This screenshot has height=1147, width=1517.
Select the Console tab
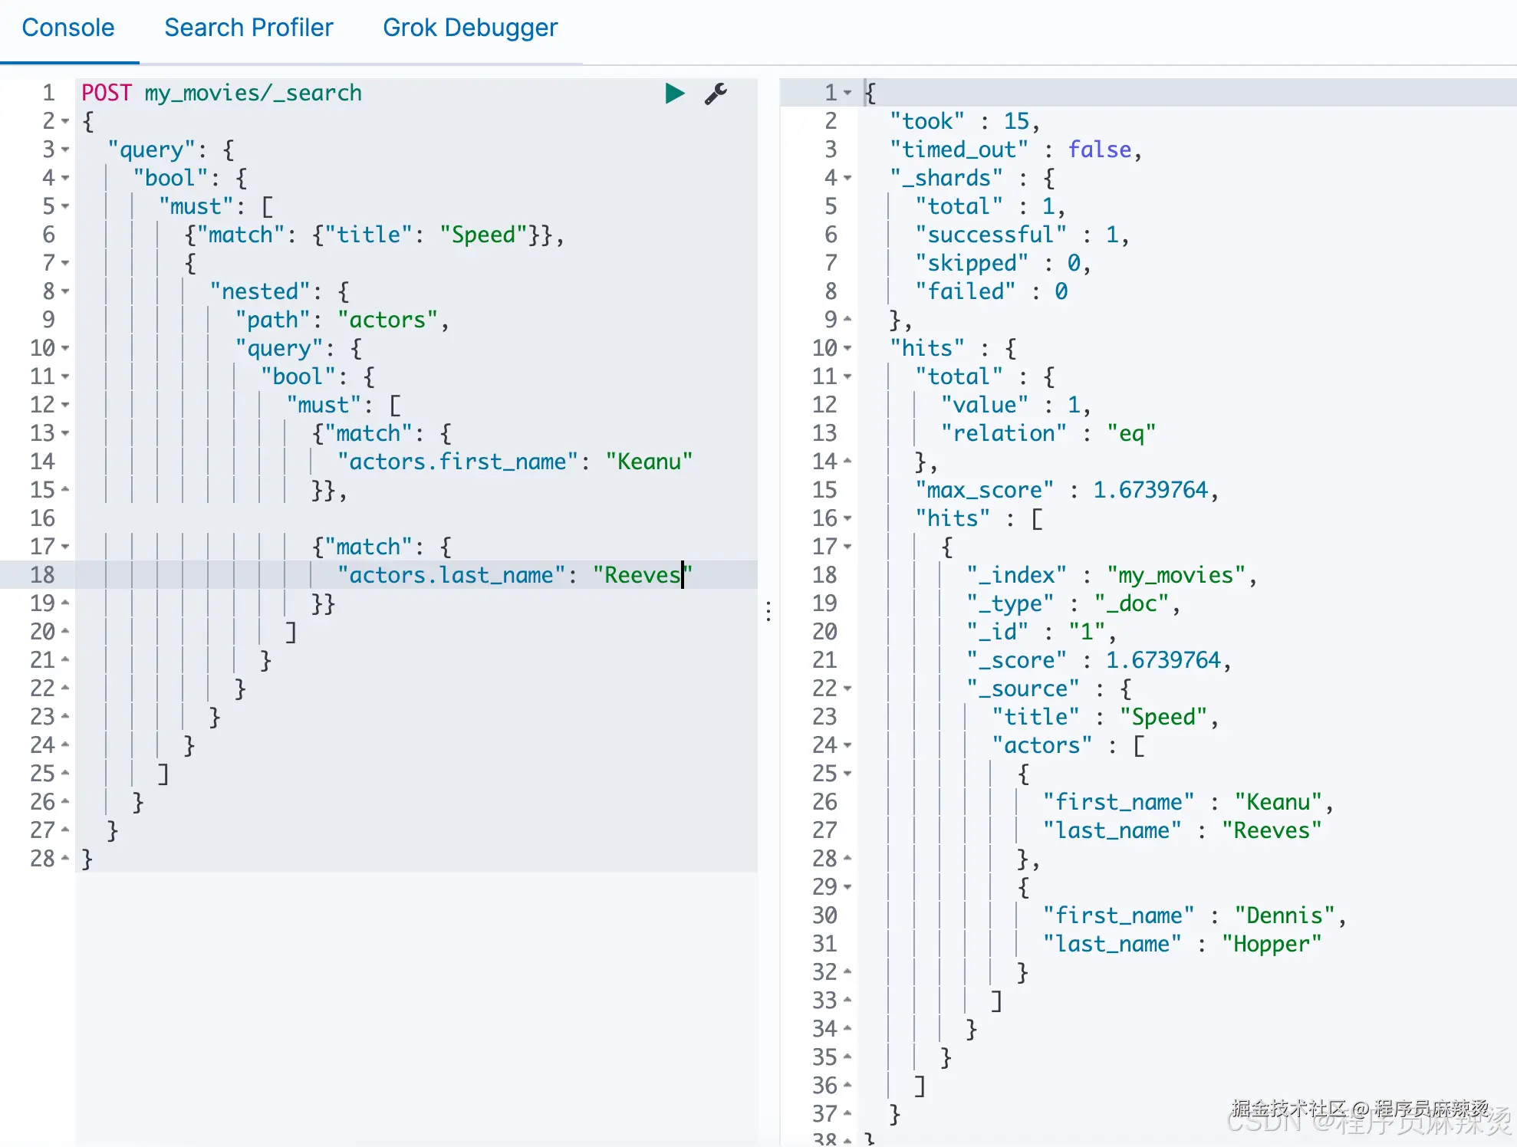coord(67,28)
